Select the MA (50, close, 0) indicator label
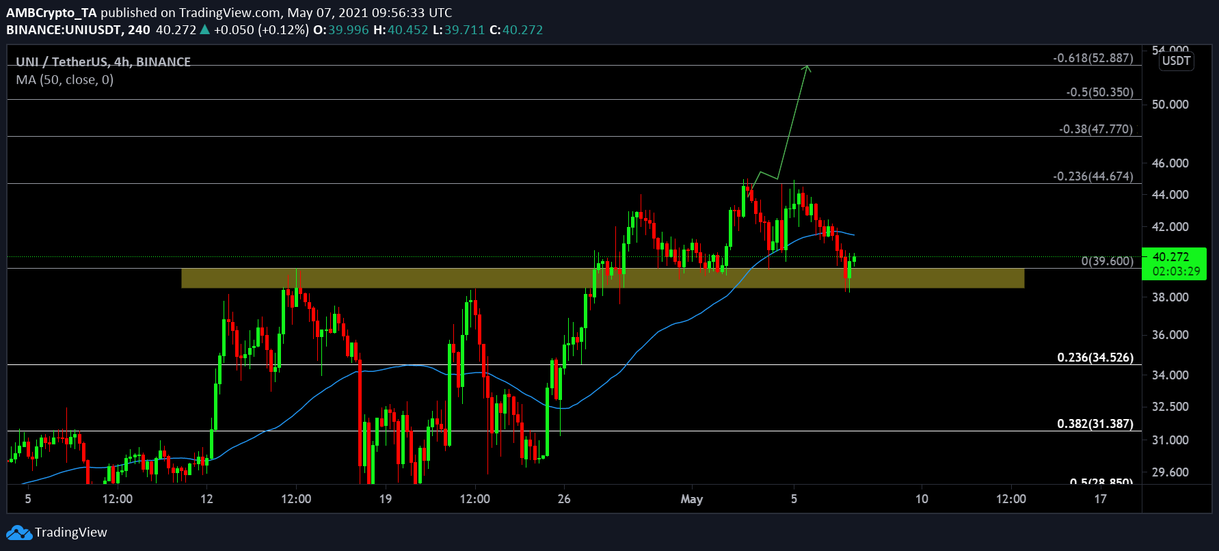The width and height of the screenshot is (1219, 551). [65, 80]
